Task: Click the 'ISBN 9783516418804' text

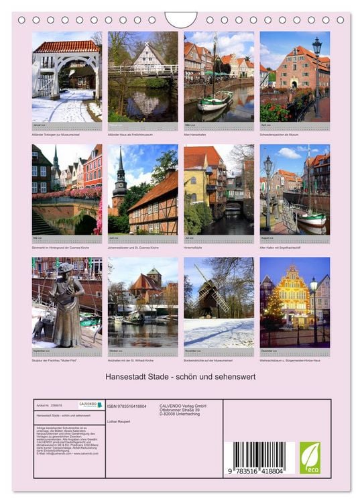Action: 127,406
